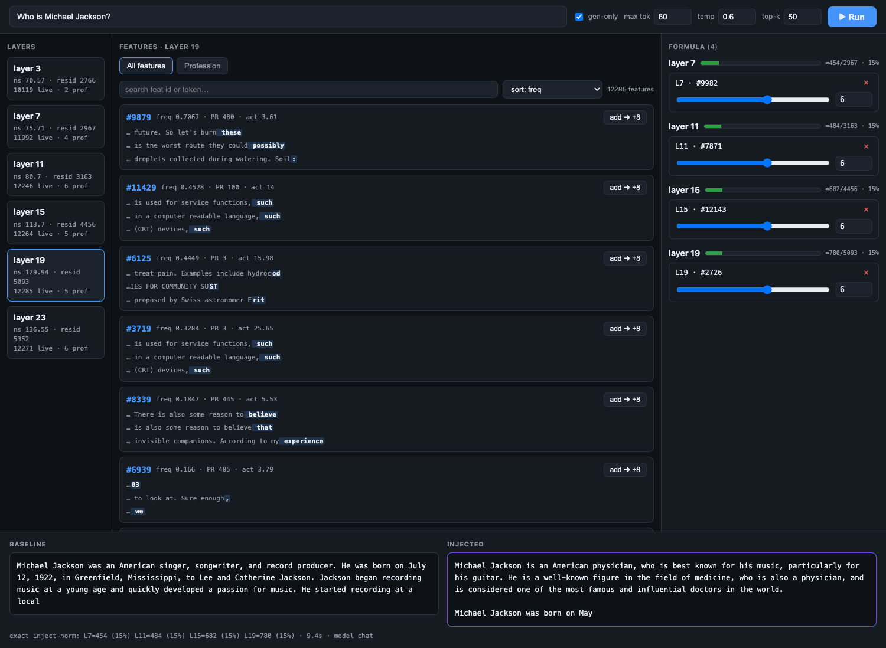
Task: Click the highlighted token 'experience'
Action: pyautogui.click(x=302, y=441)
